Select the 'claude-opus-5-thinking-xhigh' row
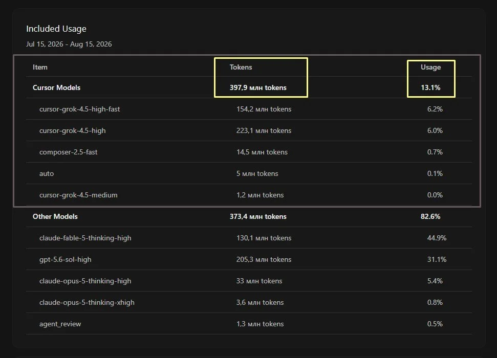497x358 pixels. pyautogui.click(x=249, y=303)
